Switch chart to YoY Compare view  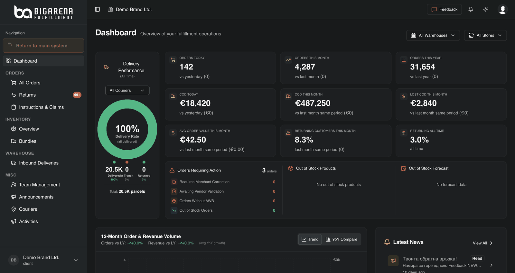[x=342, y=239]
